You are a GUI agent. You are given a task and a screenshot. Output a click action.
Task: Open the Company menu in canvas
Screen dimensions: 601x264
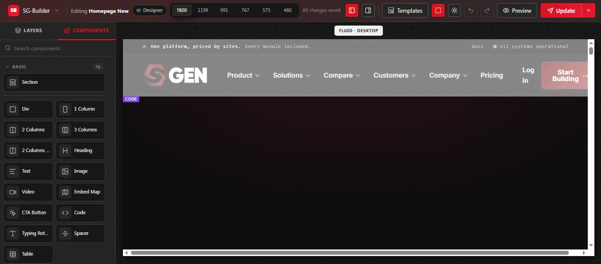(x=448, y=75)
